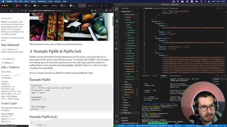Viewport: 227px width, 127px height.
Task: Open ansible.cfg in the Explorer tree
Action: click(128, 87)
